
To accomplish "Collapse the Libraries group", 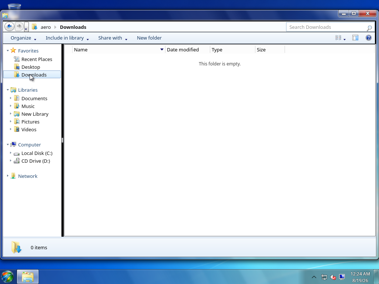I will (8, 89).
